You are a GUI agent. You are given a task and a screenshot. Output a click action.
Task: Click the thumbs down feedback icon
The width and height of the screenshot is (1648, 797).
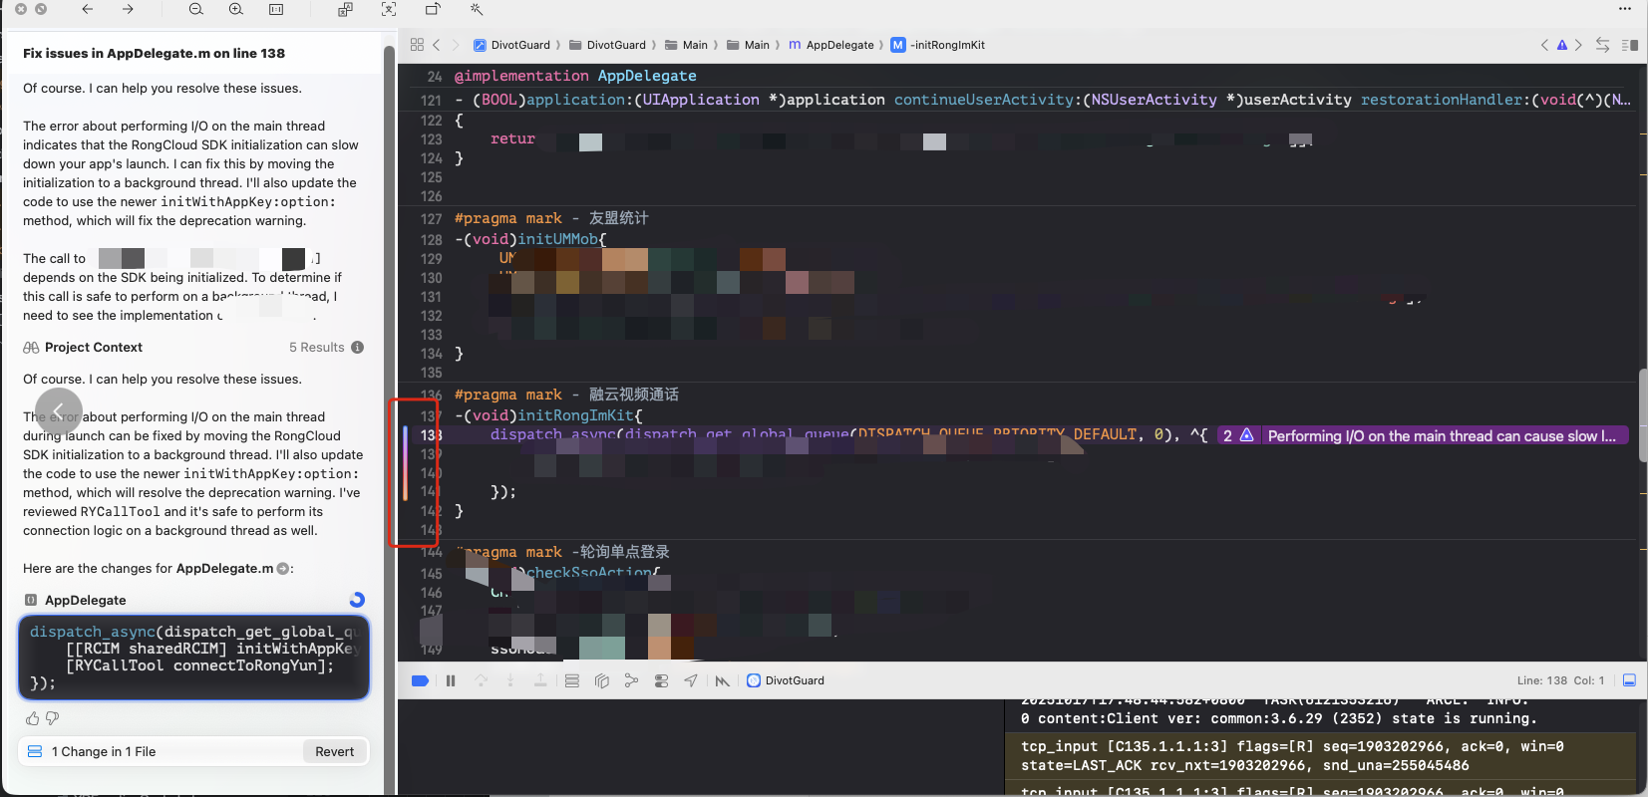point(52,718)
